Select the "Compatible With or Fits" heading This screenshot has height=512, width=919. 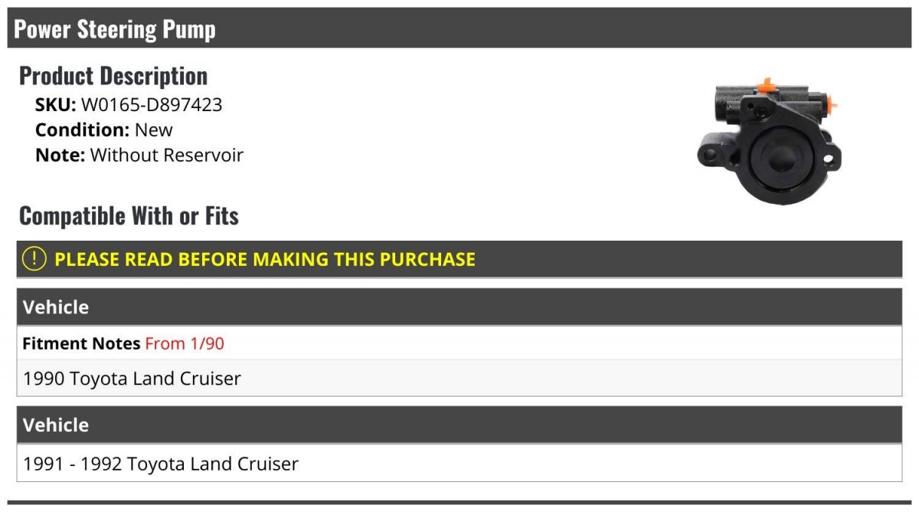point(129,216)
